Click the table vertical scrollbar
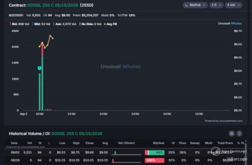The width and height of the screenshot is (252, 165). point(245,152)
